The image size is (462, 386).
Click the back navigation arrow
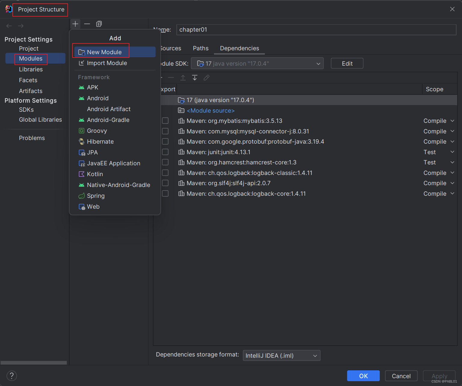(9, 26)
